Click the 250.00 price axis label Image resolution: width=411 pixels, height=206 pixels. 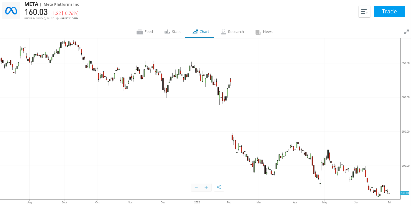tap(405, 132)
